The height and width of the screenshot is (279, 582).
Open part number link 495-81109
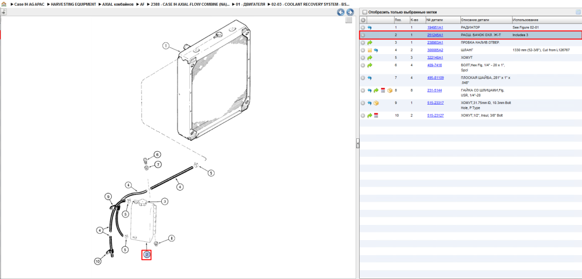point(435,78)
